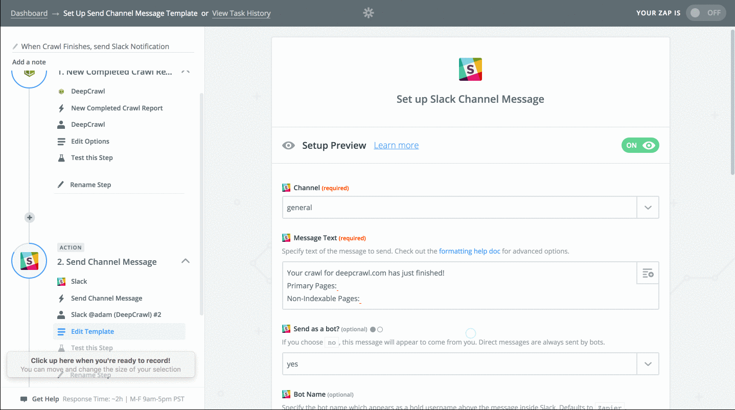Toggle custom value switch for Send as a bot
Screen dimensions: 735x410
376,330
